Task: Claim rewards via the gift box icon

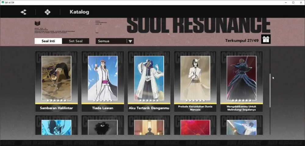Action: tap(266, 39)
